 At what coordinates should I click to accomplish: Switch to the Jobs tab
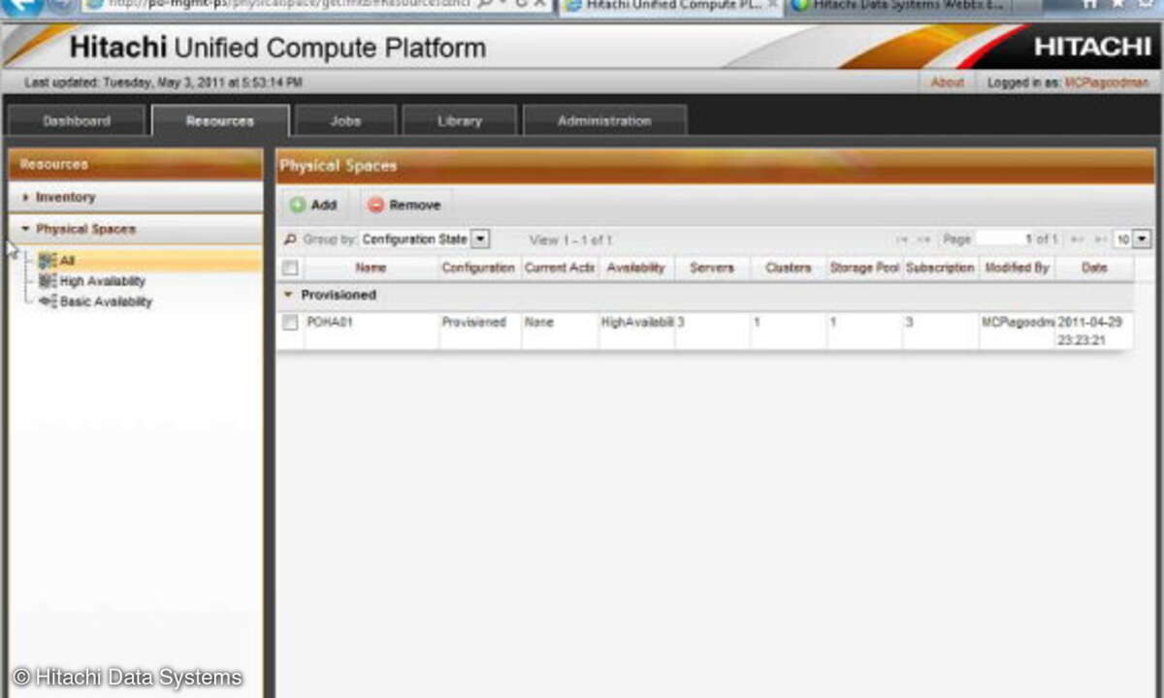[x=345, y=121]
